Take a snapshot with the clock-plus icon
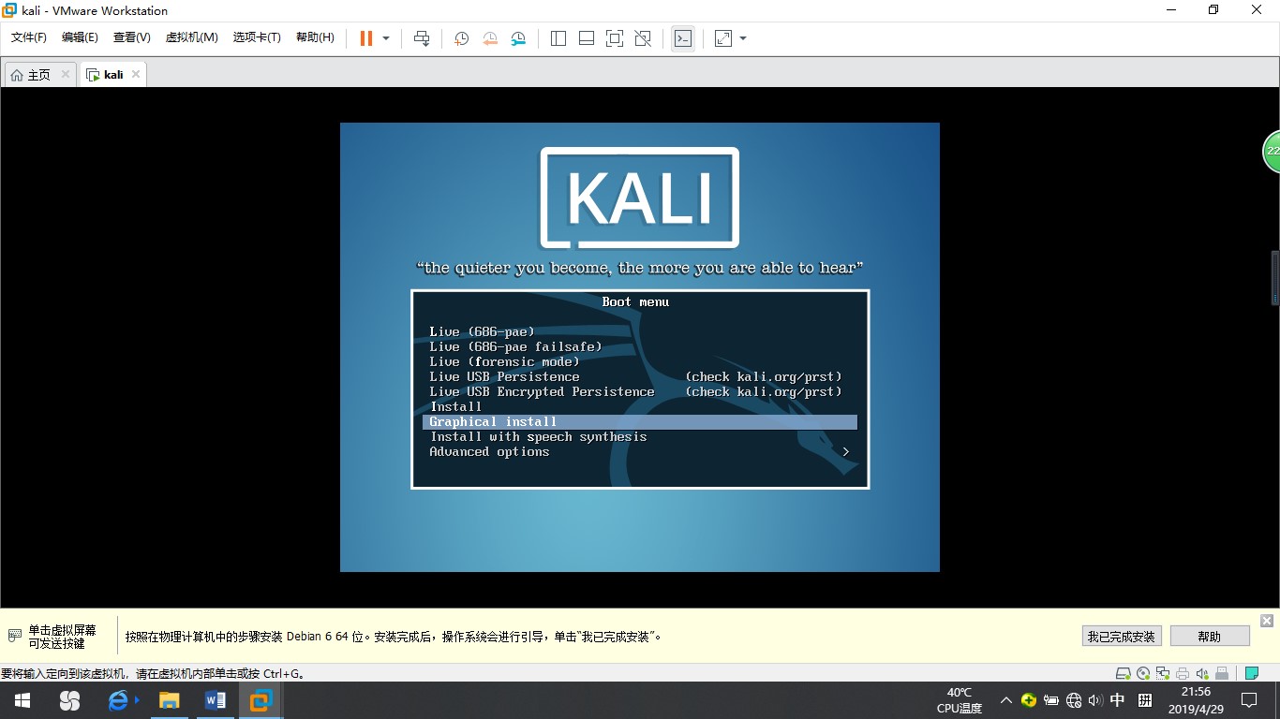1280x719 pixels. point(462,38)
